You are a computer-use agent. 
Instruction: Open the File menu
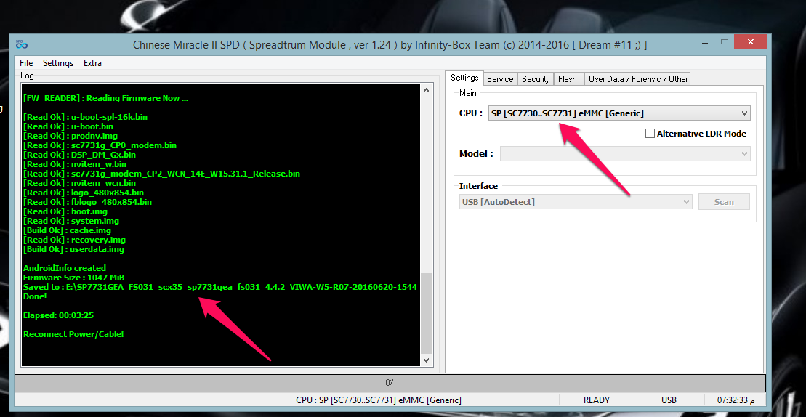pyautogui.click(x=26, y=63)
